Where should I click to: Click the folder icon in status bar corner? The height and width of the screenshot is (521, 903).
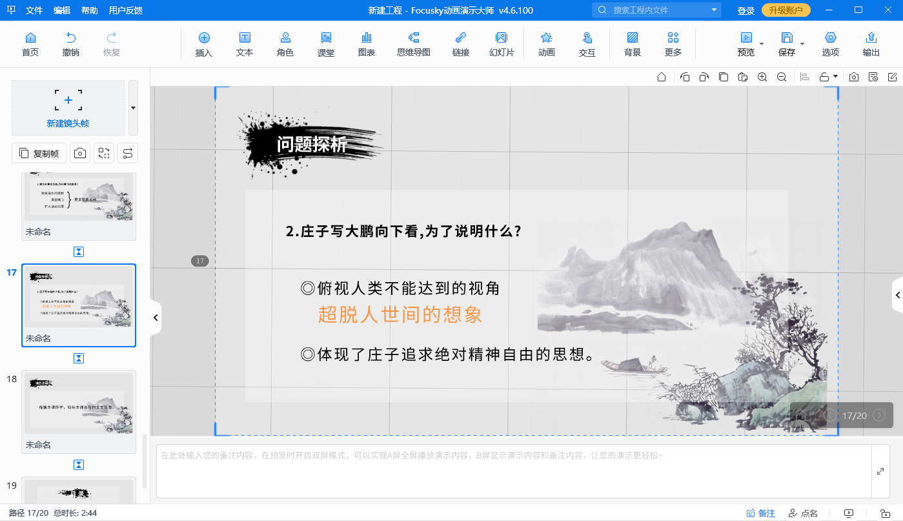coord(885,513)
